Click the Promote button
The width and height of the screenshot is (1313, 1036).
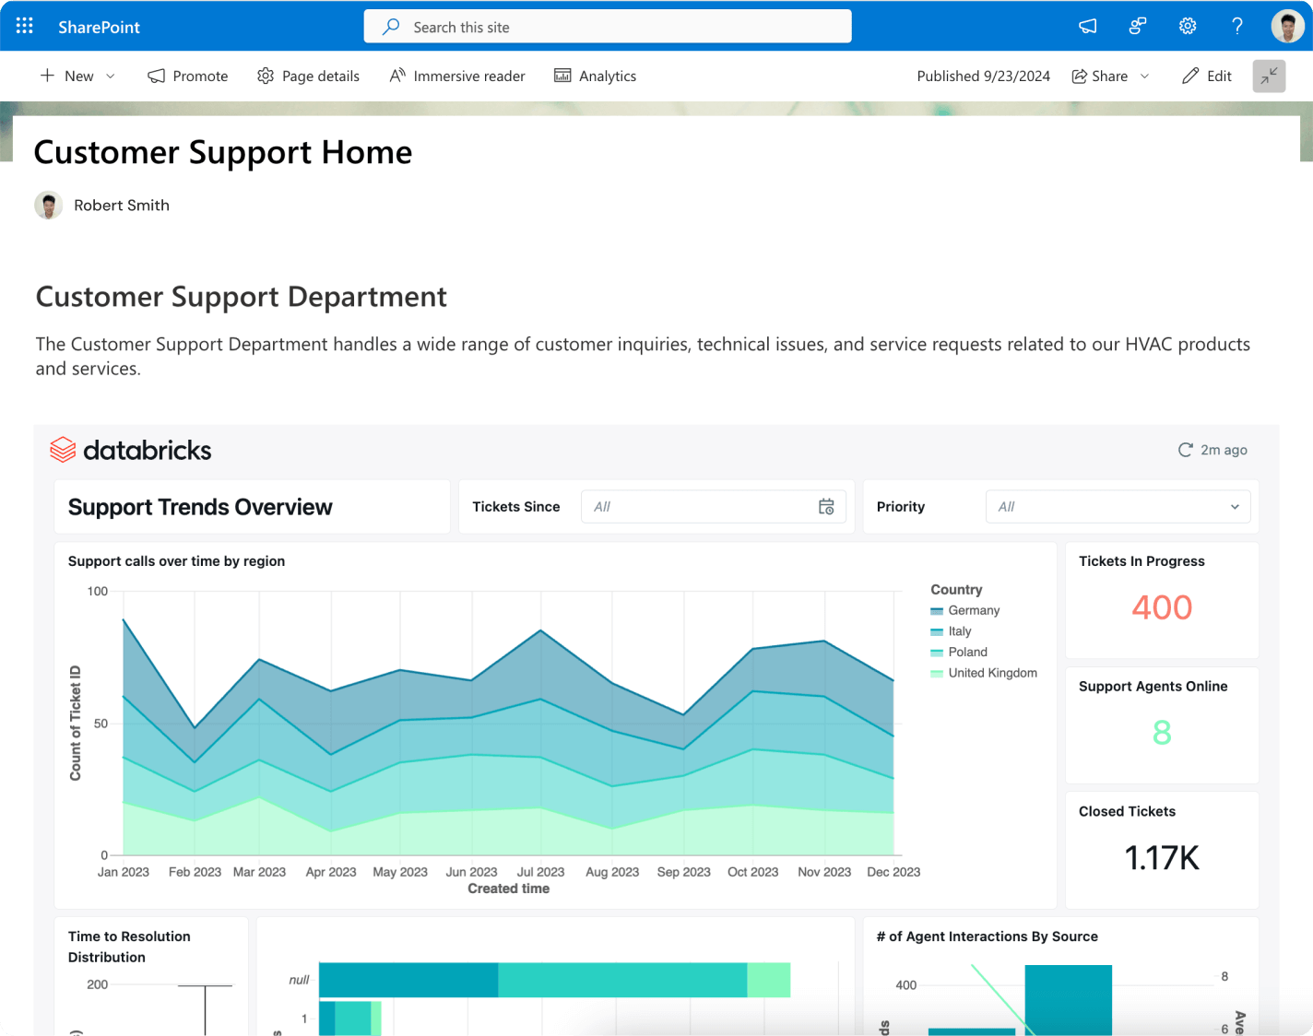pyautogui.click(x=188, y=77)
